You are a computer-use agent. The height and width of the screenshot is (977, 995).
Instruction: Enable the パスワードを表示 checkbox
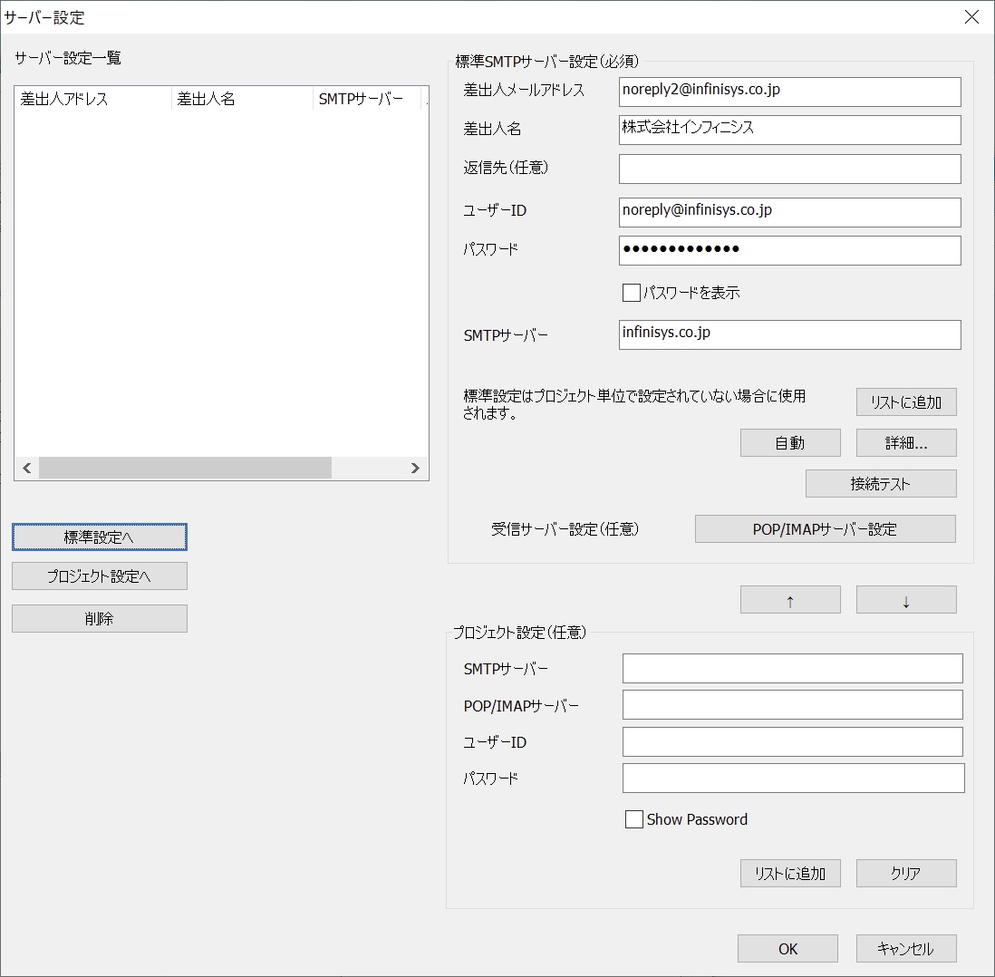[x=632, y=293]
